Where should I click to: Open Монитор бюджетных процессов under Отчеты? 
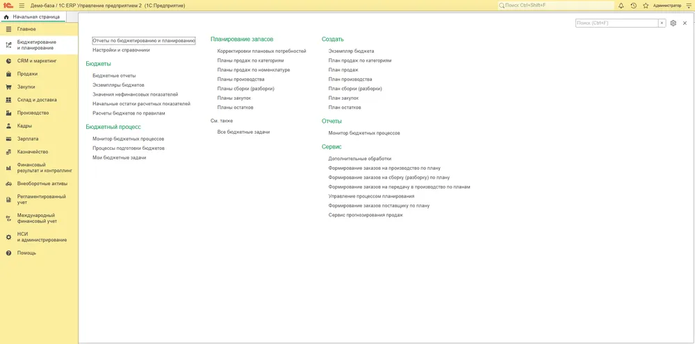click(364, 133)
